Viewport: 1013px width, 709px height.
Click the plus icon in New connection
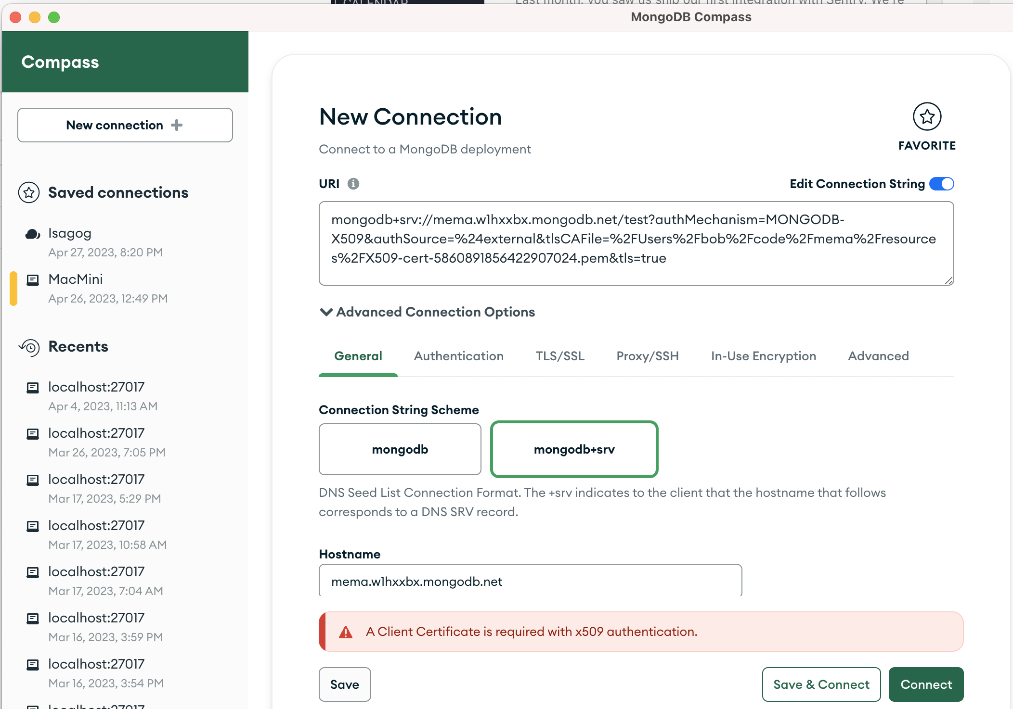click(177, 125)
